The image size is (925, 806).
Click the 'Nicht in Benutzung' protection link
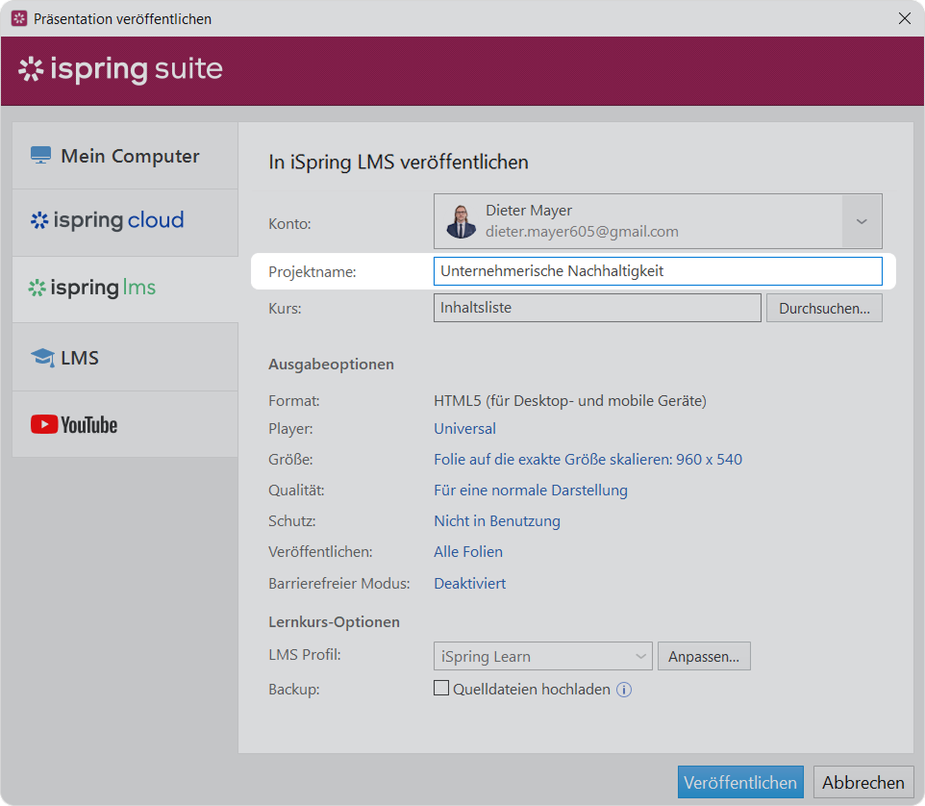(496, 521)
